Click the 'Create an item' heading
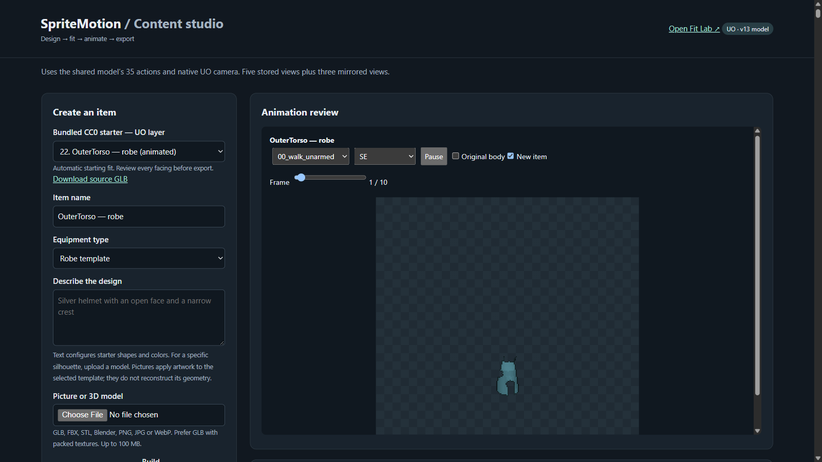 (x=85, y=112)
